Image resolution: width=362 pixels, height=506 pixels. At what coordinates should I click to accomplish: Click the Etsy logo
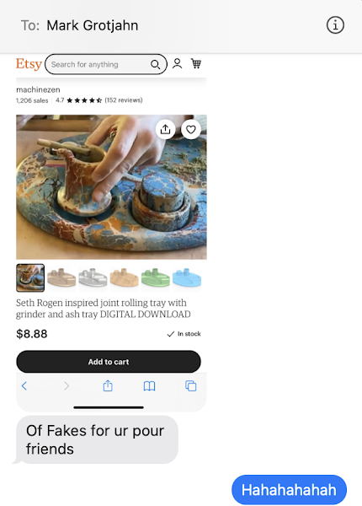(29, 64)
